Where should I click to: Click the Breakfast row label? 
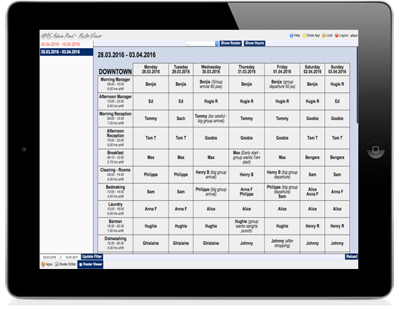click(x=116, y=157)
